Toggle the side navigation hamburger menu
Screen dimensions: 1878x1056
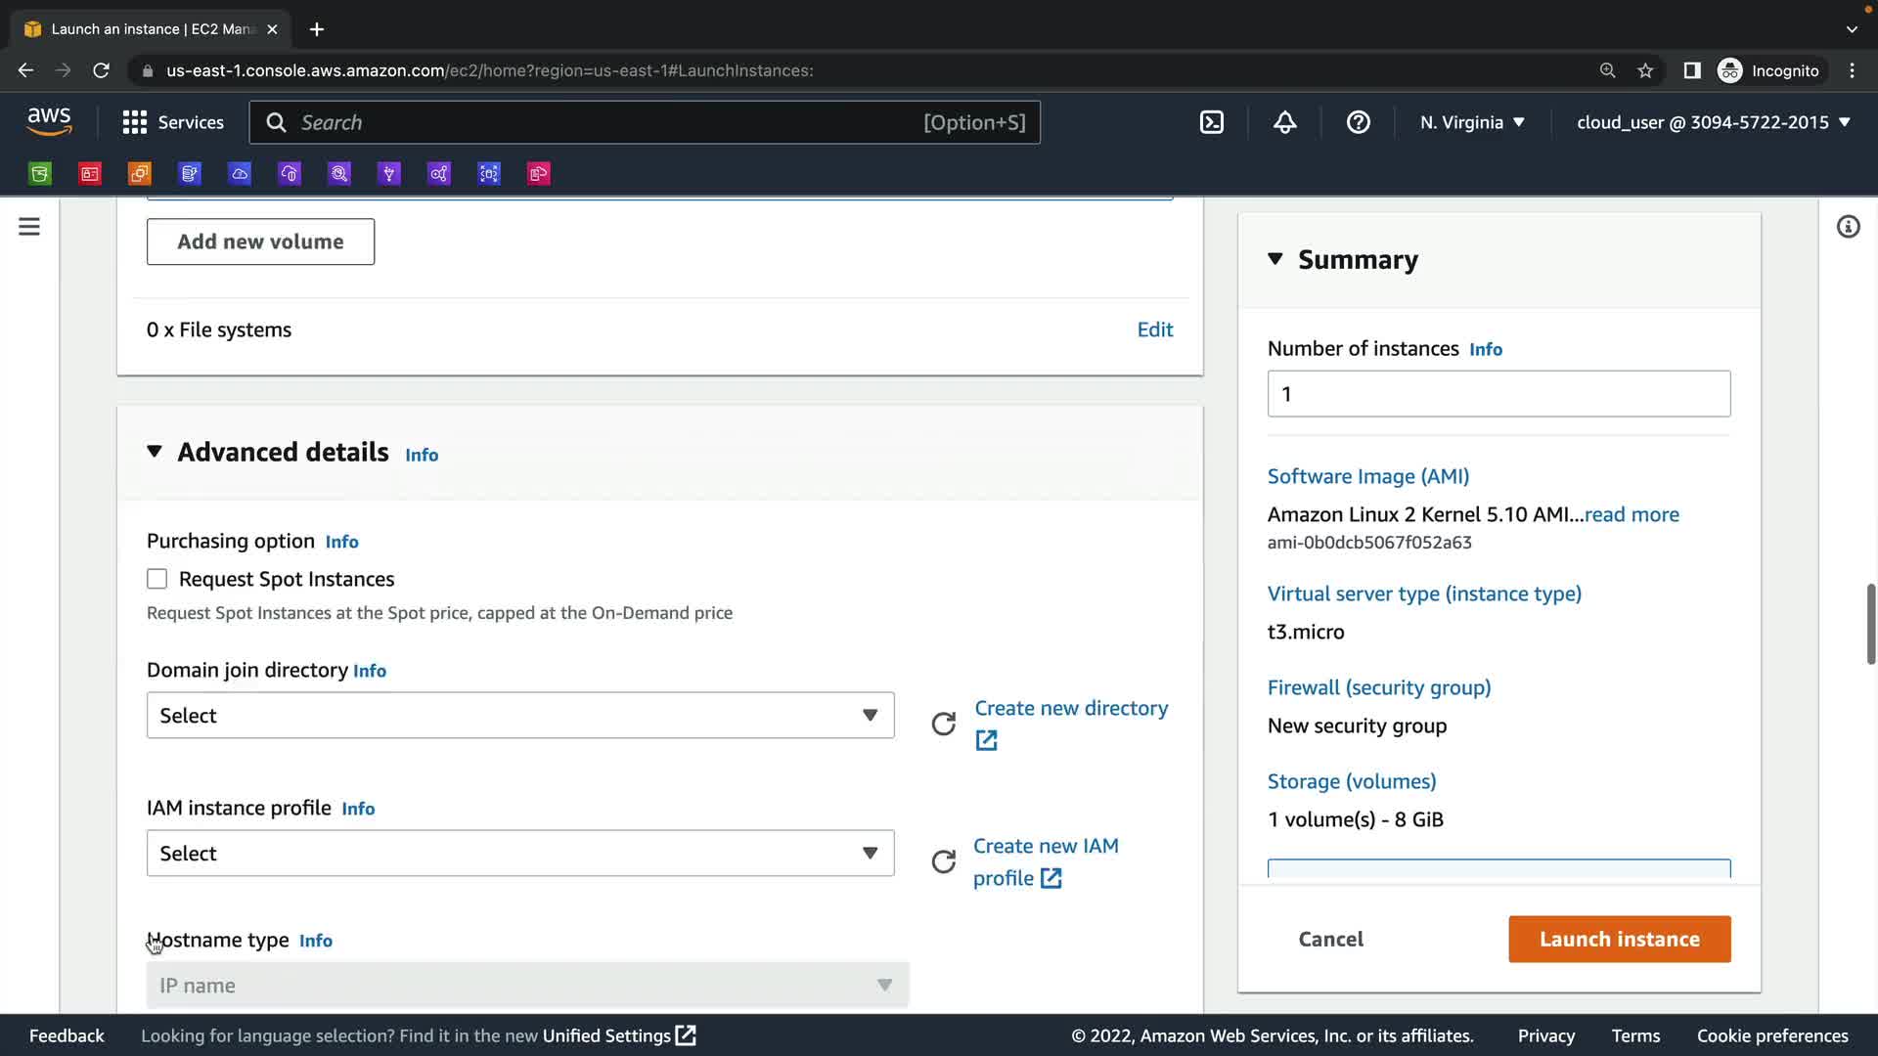coord(29,227)
